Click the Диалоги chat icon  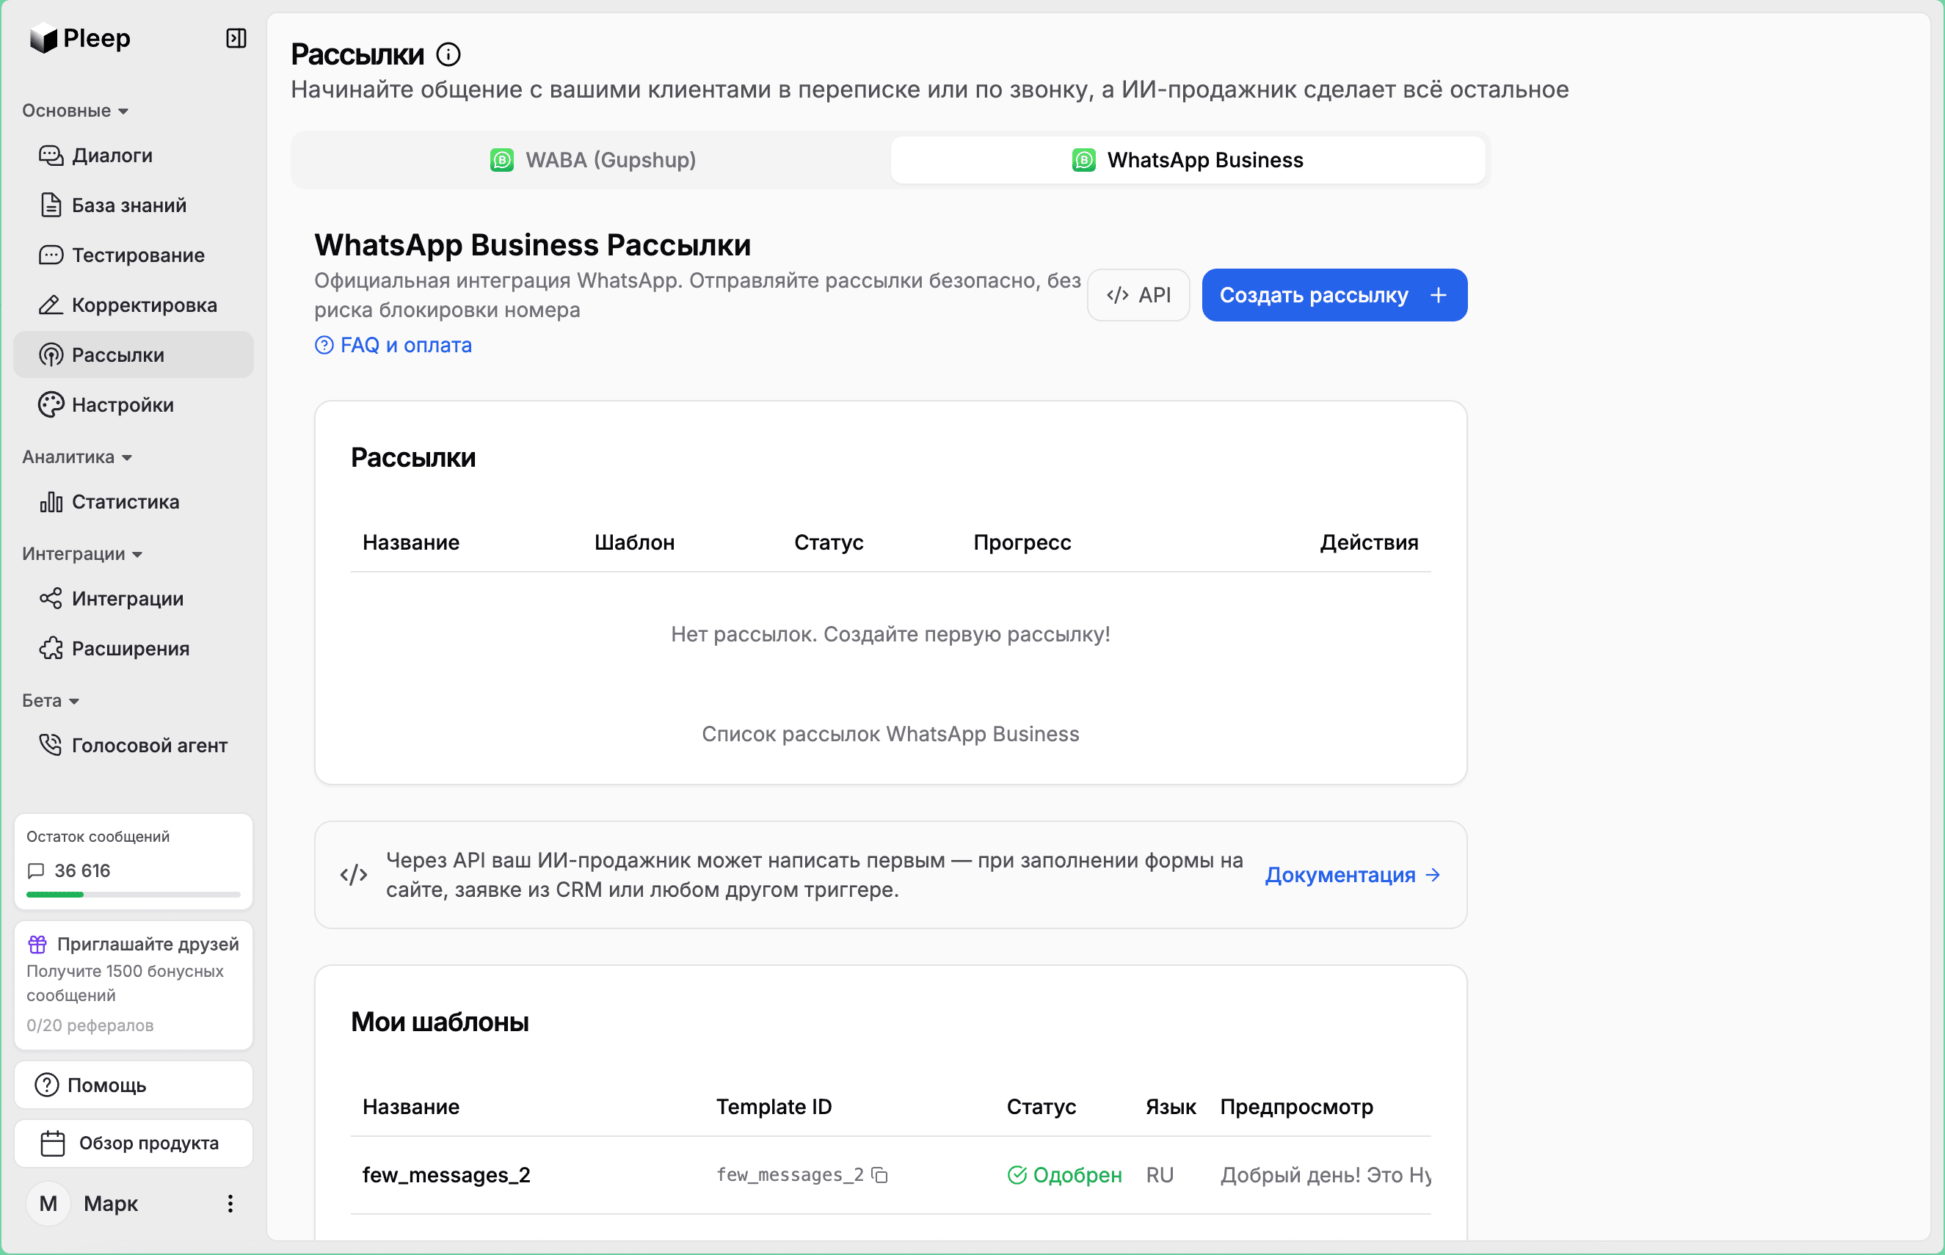(x=51, y=155)
